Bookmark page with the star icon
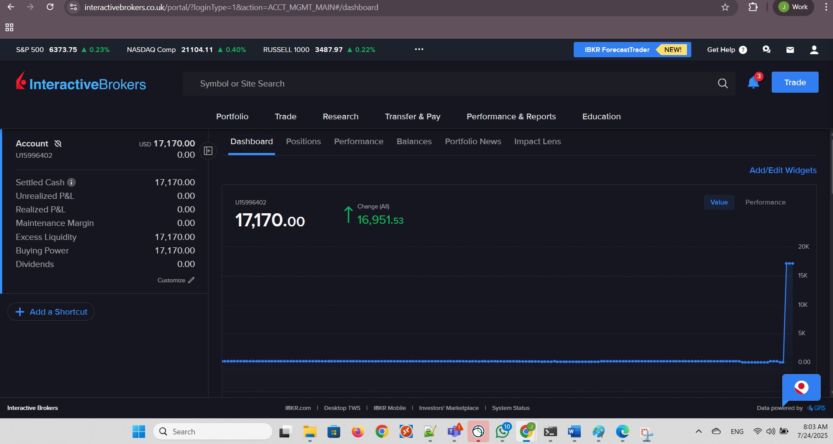The image size is (833, 444). (x=725, y=7)
